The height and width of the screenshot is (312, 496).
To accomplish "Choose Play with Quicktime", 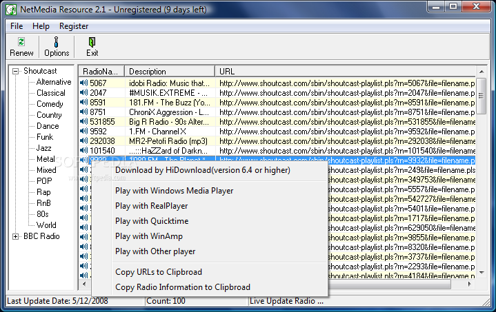I will pos(152,221).
